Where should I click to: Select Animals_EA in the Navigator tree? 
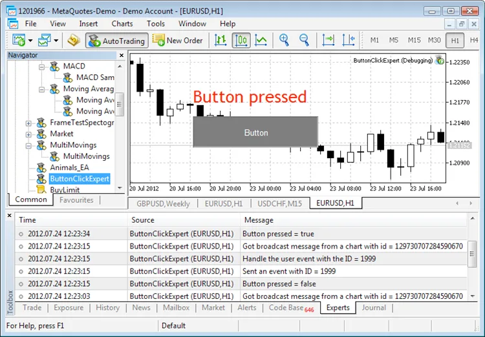pyautogui.click(x=69, y=167)
